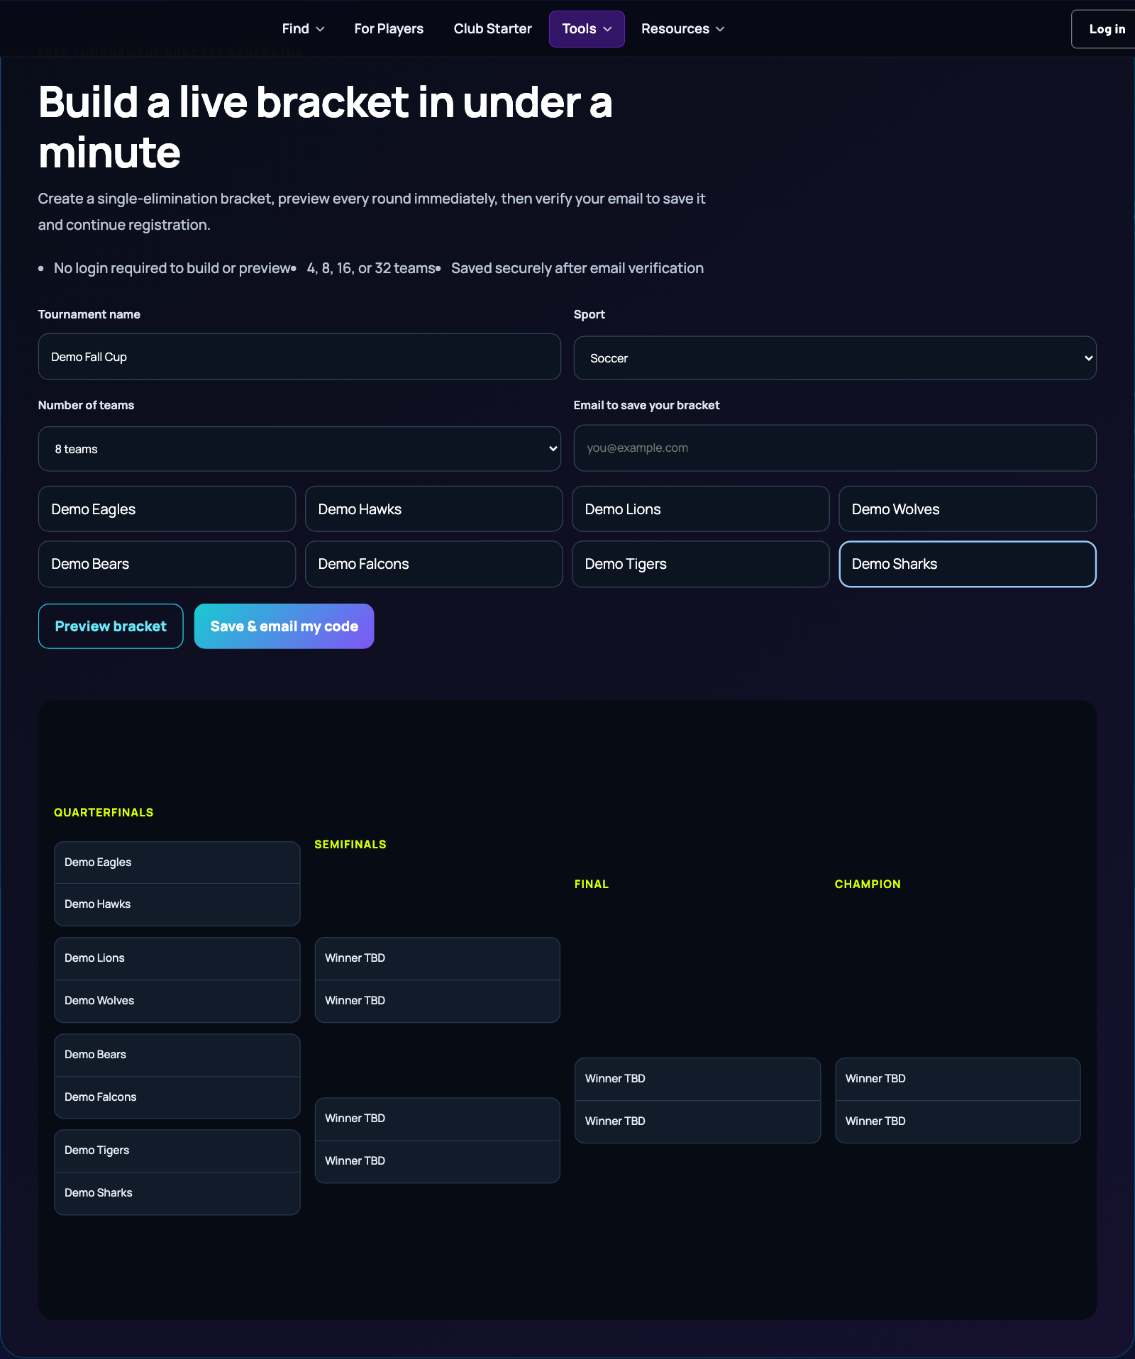Edit the Demo Bears team field
Image resolution: width=1135 pixels, height=1359 pixels.
click(167, 564)
